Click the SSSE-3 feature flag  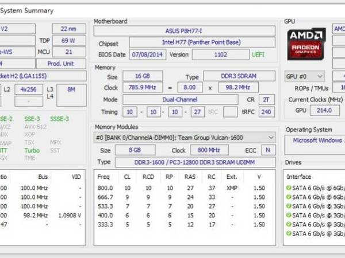[x=59, y=119]
